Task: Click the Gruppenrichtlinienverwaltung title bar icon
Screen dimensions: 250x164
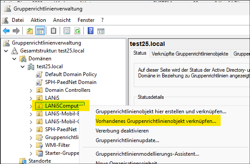Action: 7,9
